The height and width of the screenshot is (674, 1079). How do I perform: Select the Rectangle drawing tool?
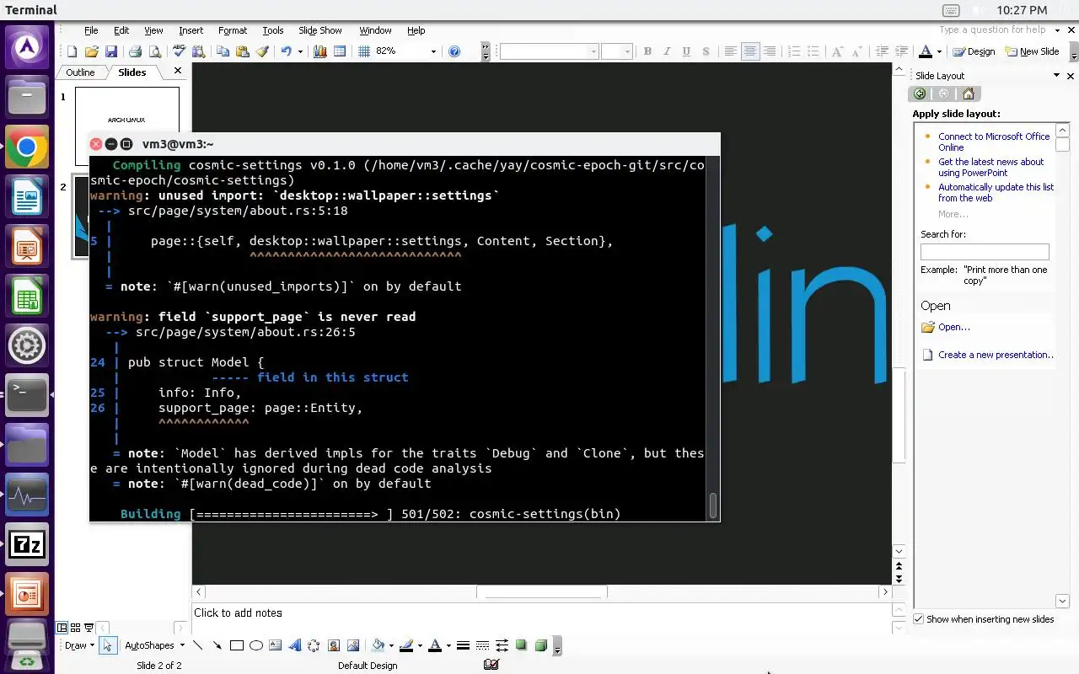tap(236, 645)
